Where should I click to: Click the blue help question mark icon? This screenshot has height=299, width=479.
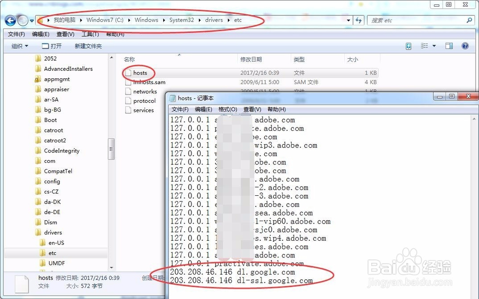[465, 46]
